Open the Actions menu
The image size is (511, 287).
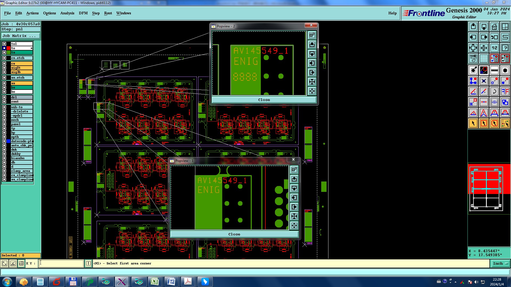click(x=32, y=13)
